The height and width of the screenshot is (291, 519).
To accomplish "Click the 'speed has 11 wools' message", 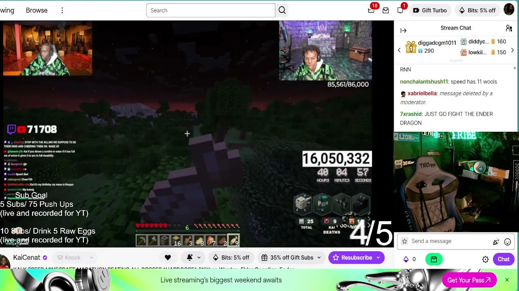I will (x=474, y=82).
